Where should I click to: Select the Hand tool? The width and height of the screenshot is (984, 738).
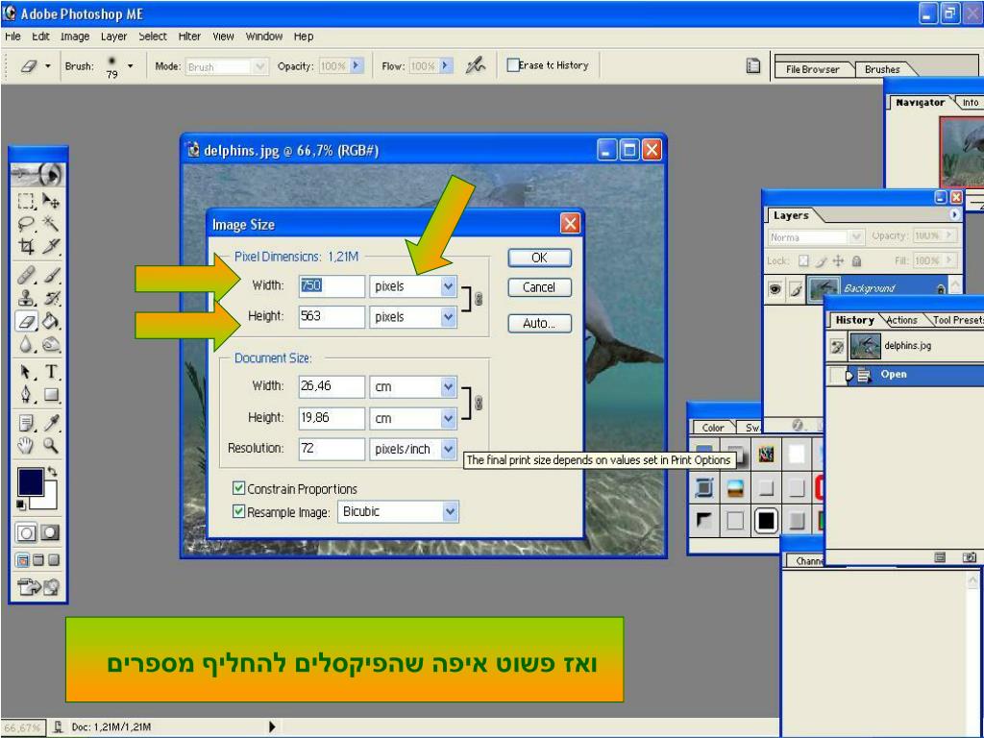pyautogui.click(x=26, y=446)
